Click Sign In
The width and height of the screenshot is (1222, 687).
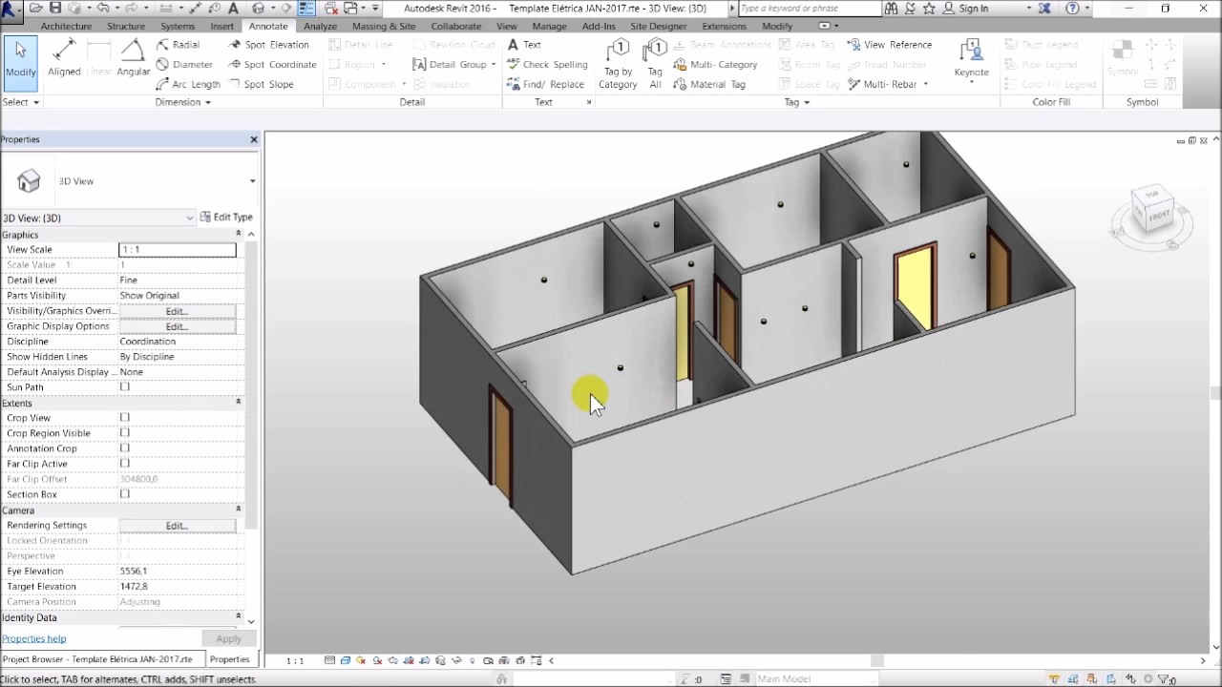(x=974, y=8)
